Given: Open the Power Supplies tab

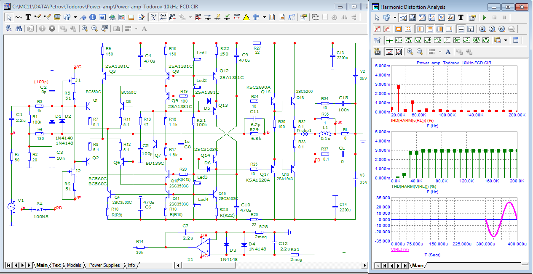Looking at the screenshot, I should [x=104, y=265].
